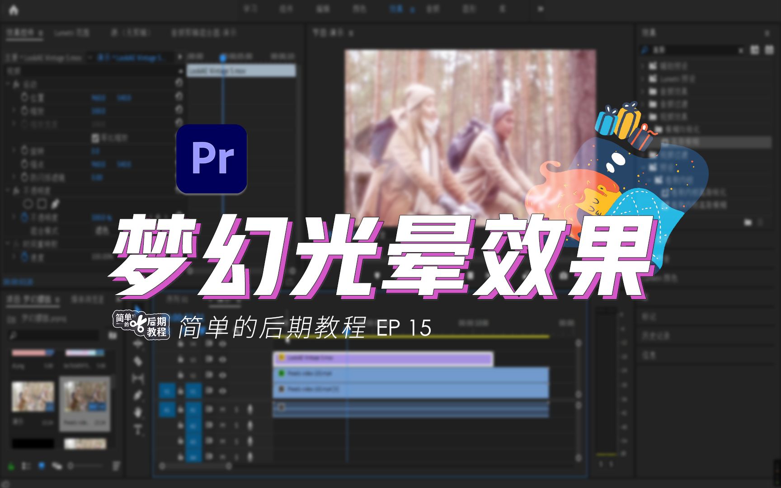The width and height of the screenshot is (781, 488).
Task: Create a four-point polygon mask
Action: coord(42,204)
